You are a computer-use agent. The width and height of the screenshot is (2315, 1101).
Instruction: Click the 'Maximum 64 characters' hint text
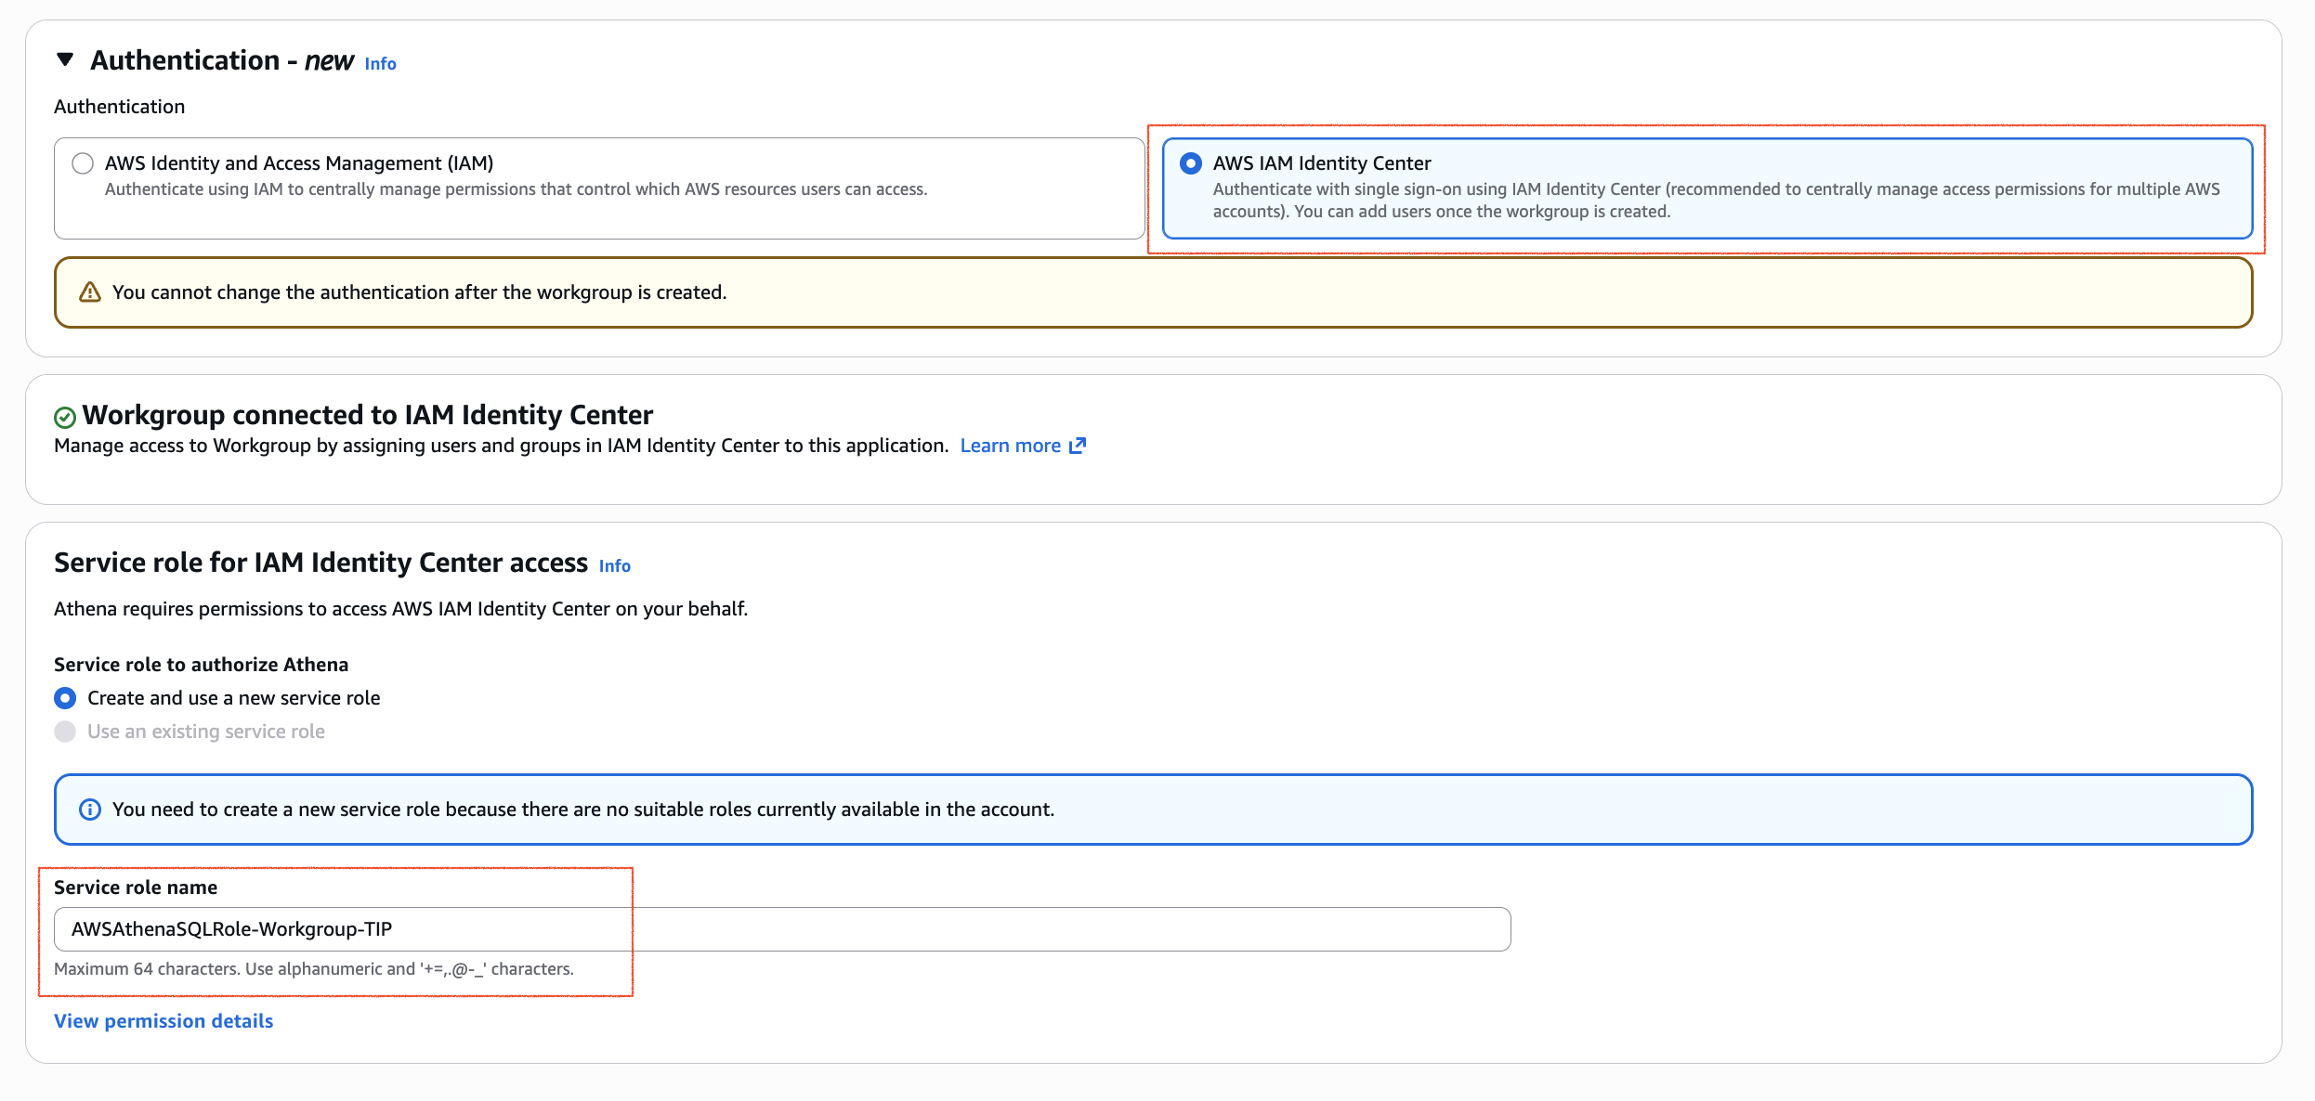pos(314,968)
